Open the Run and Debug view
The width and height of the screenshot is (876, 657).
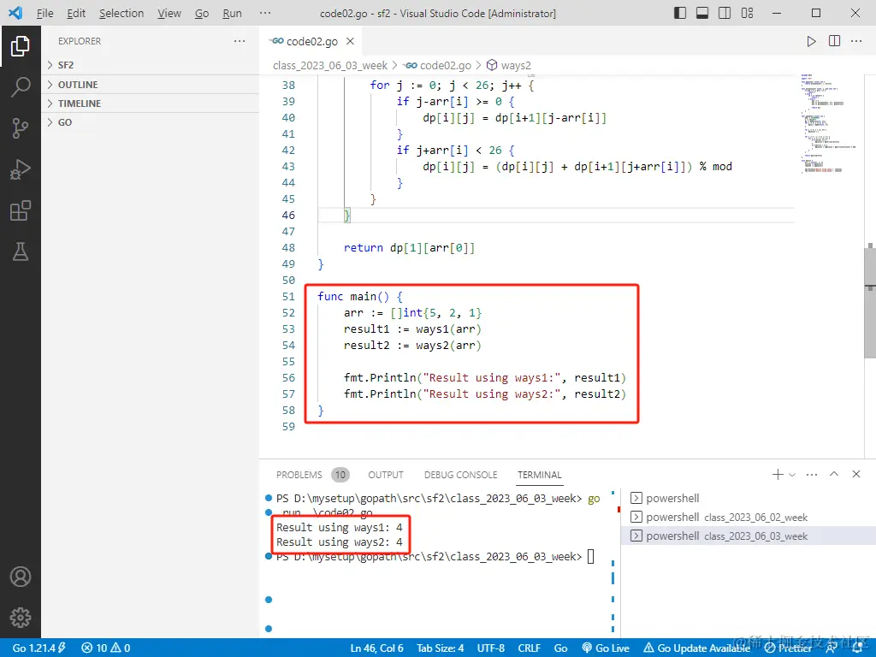pos(21,169)
